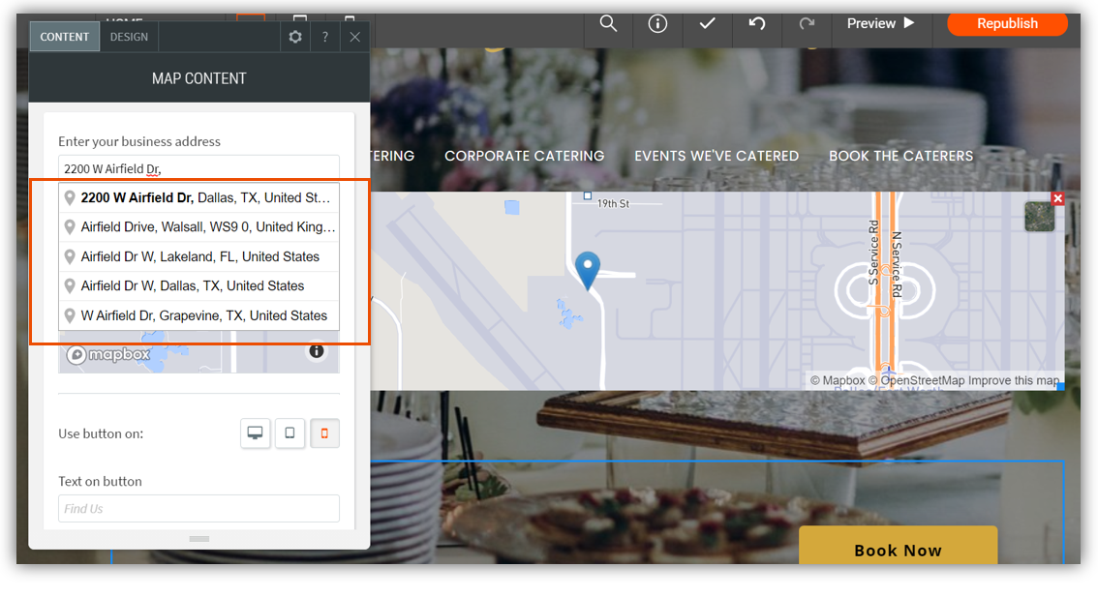Switch map to satellite view thumbnail
1098x597 pixels.
pyautogui.click(x=1039, y=217)
